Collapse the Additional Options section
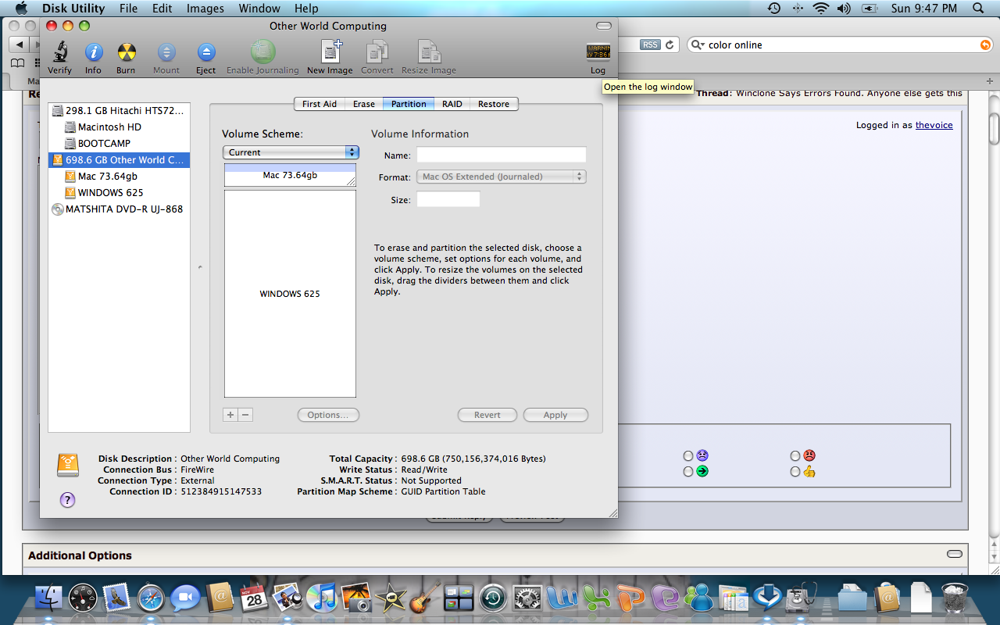1000x625 pixels. coord(954,554)
